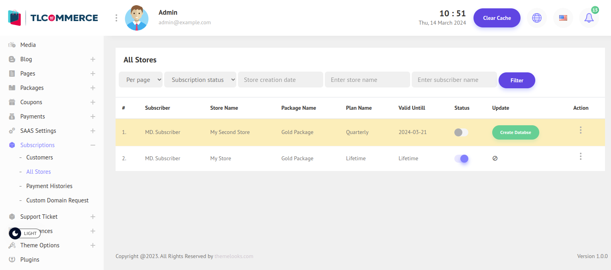Screen dimensions: 611x270
Task: Expand the Packages sidebar menu
Action: coord(92,88)
